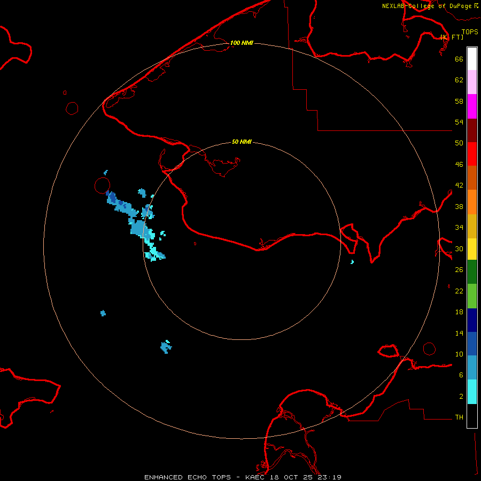Click the scale label "26"

[459, 270]
